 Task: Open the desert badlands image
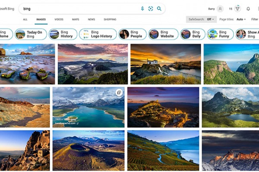coord(25,107)
